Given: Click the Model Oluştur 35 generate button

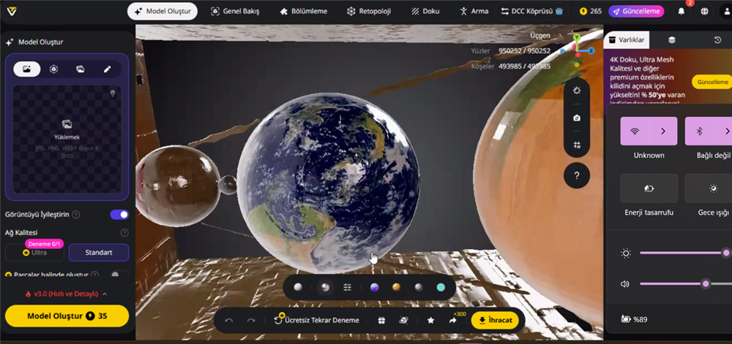Looking at the screenshot, I should pos(67,316).
